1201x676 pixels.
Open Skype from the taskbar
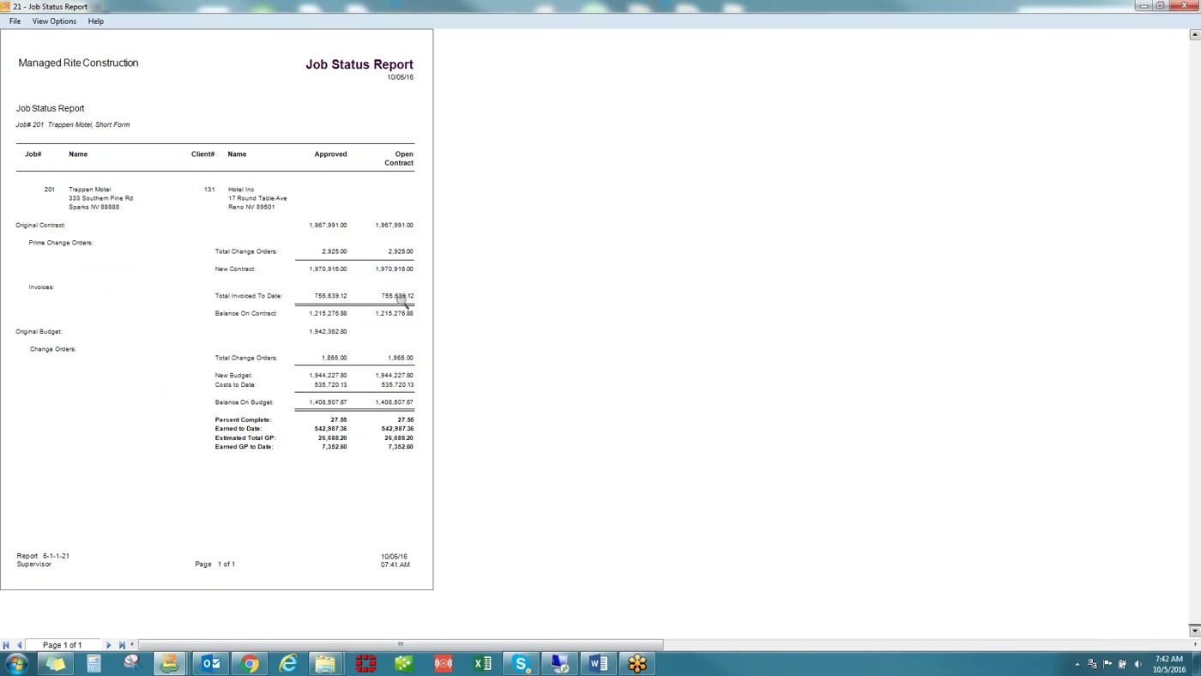coord(521,663)
